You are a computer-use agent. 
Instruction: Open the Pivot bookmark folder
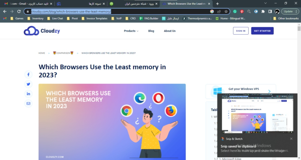tap(72, 18)
